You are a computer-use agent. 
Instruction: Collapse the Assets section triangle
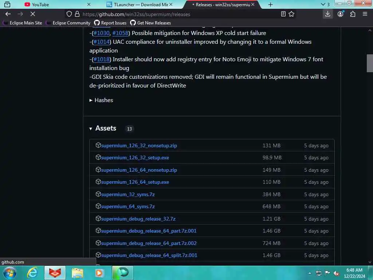(x=91, y=129)
